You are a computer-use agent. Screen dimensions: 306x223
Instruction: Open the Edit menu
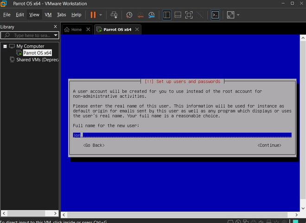pyautogui.click(x=20, y=15)
